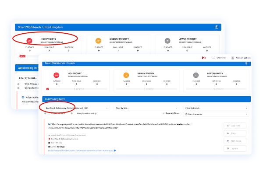
Task: Open the Site Menu hamburger icon
Action: 213,58
